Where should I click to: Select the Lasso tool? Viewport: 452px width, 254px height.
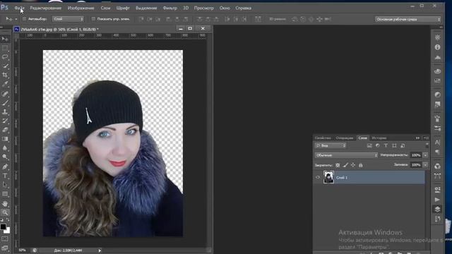pos(5,56)
